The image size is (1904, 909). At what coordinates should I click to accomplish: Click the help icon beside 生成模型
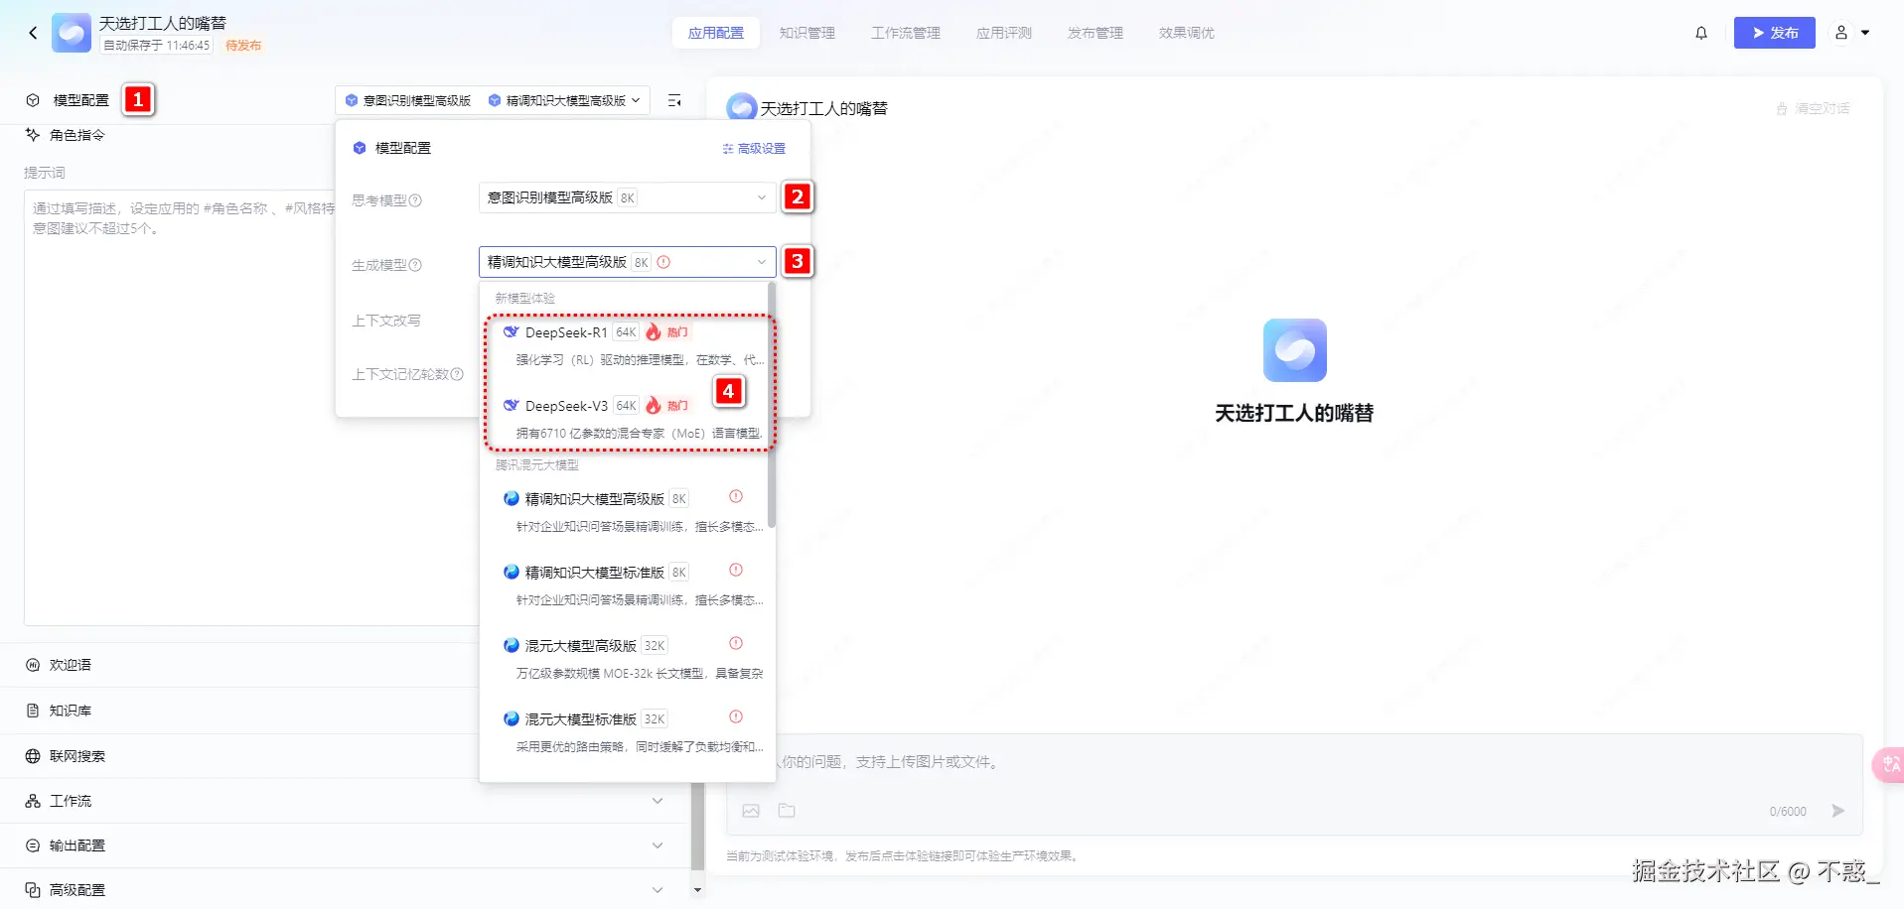415,265
